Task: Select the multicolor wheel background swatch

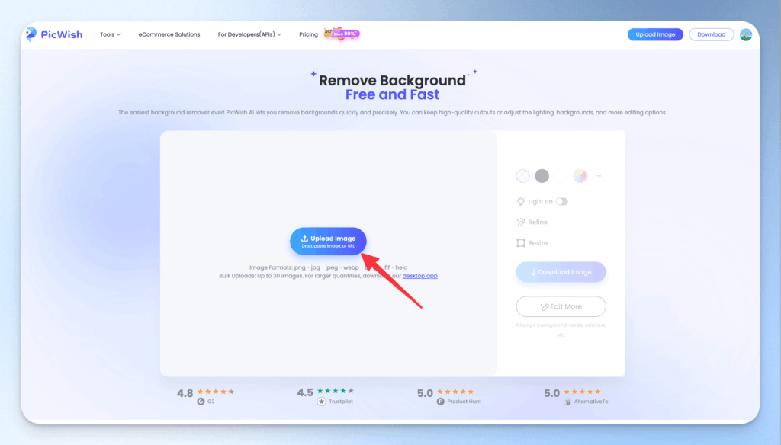Action: [580, 176]
